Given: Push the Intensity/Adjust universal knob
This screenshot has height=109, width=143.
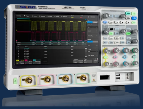Looking at the screenshot, I should 106,32.
